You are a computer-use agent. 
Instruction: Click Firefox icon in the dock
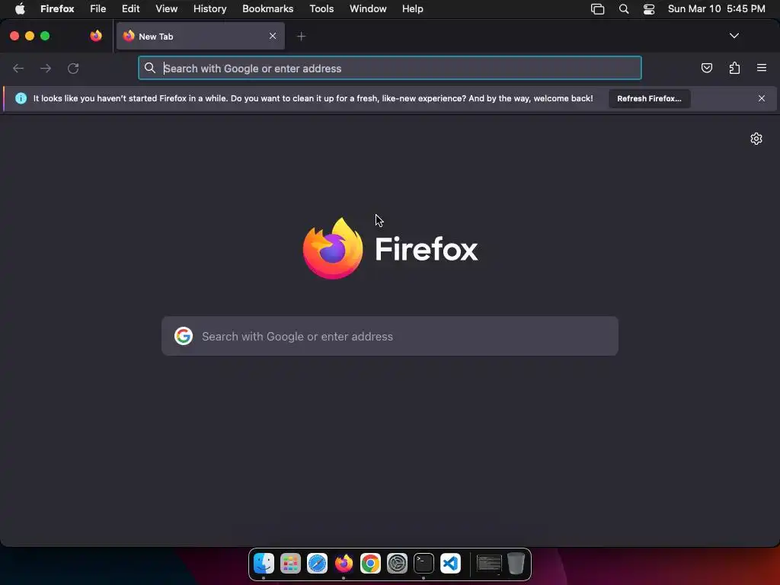[x=344, y=564]
